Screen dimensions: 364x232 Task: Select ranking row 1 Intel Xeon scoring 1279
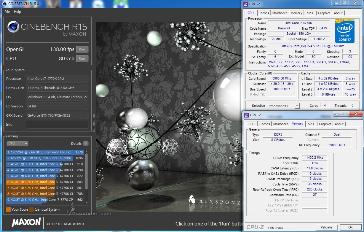pyautogui.click(x=45, y=152)
